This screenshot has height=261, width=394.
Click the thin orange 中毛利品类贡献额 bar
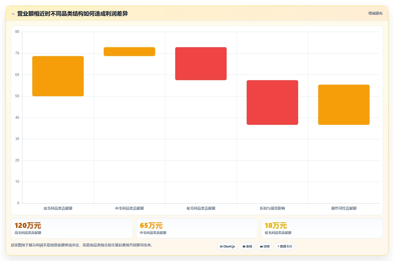coord(129,52)
